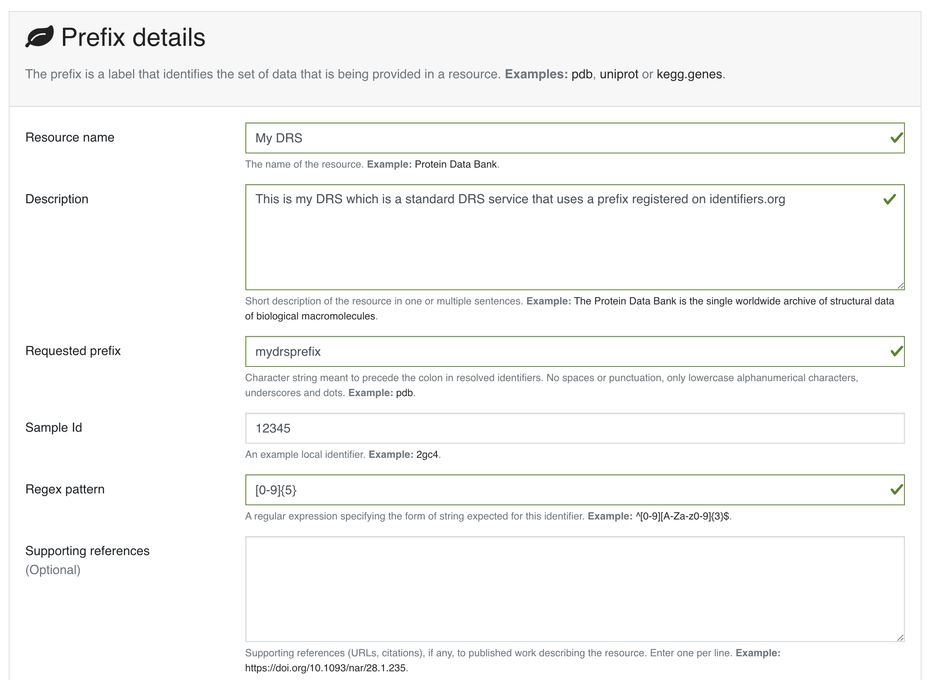
Task: Click the Sample Id field containing 12345
Action: (536, 428)
